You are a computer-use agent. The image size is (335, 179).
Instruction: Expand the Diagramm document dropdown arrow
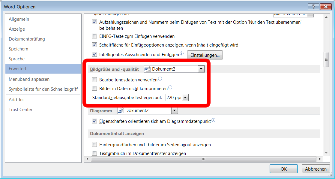[174, 111]
